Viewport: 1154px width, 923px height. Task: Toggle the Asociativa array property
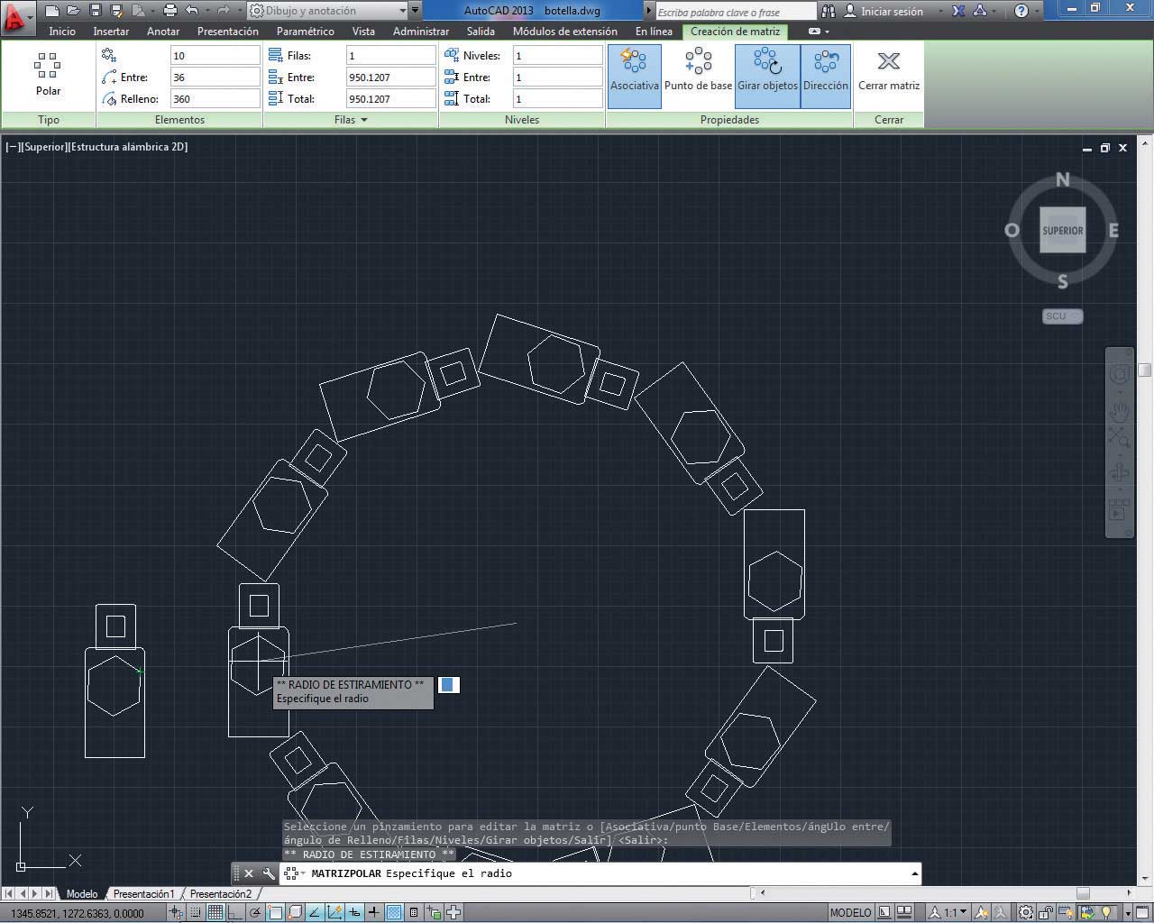tap(634, 72)
